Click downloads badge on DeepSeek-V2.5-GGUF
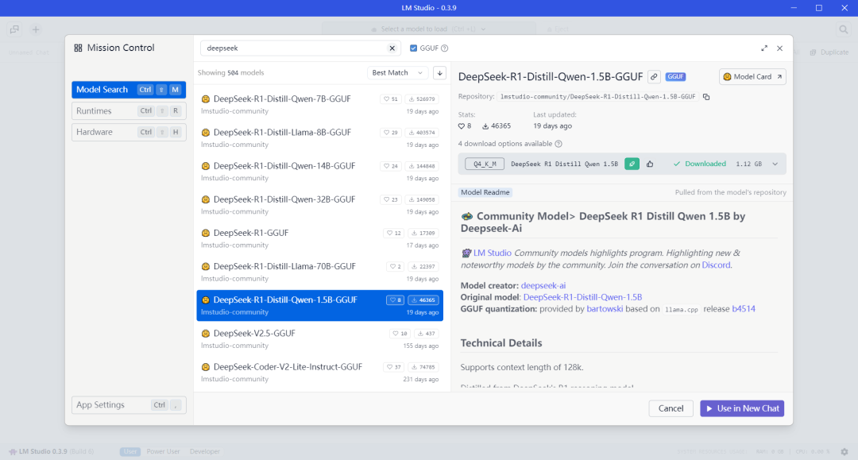858x460 pixels. click(427, 334)
